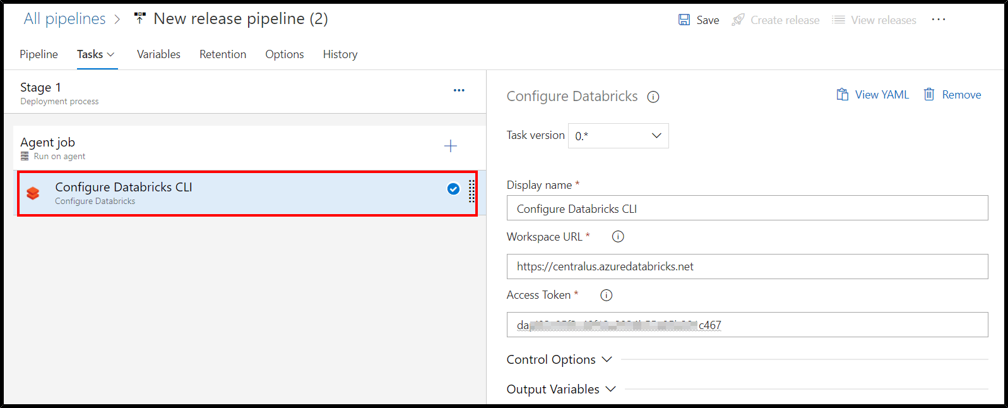
Task: Switch to the Variables tab
Action: pos(158,54)
